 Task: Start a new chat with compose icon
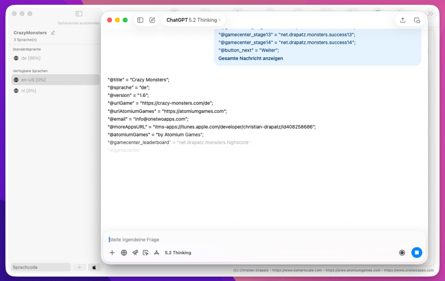coord(152,20)
